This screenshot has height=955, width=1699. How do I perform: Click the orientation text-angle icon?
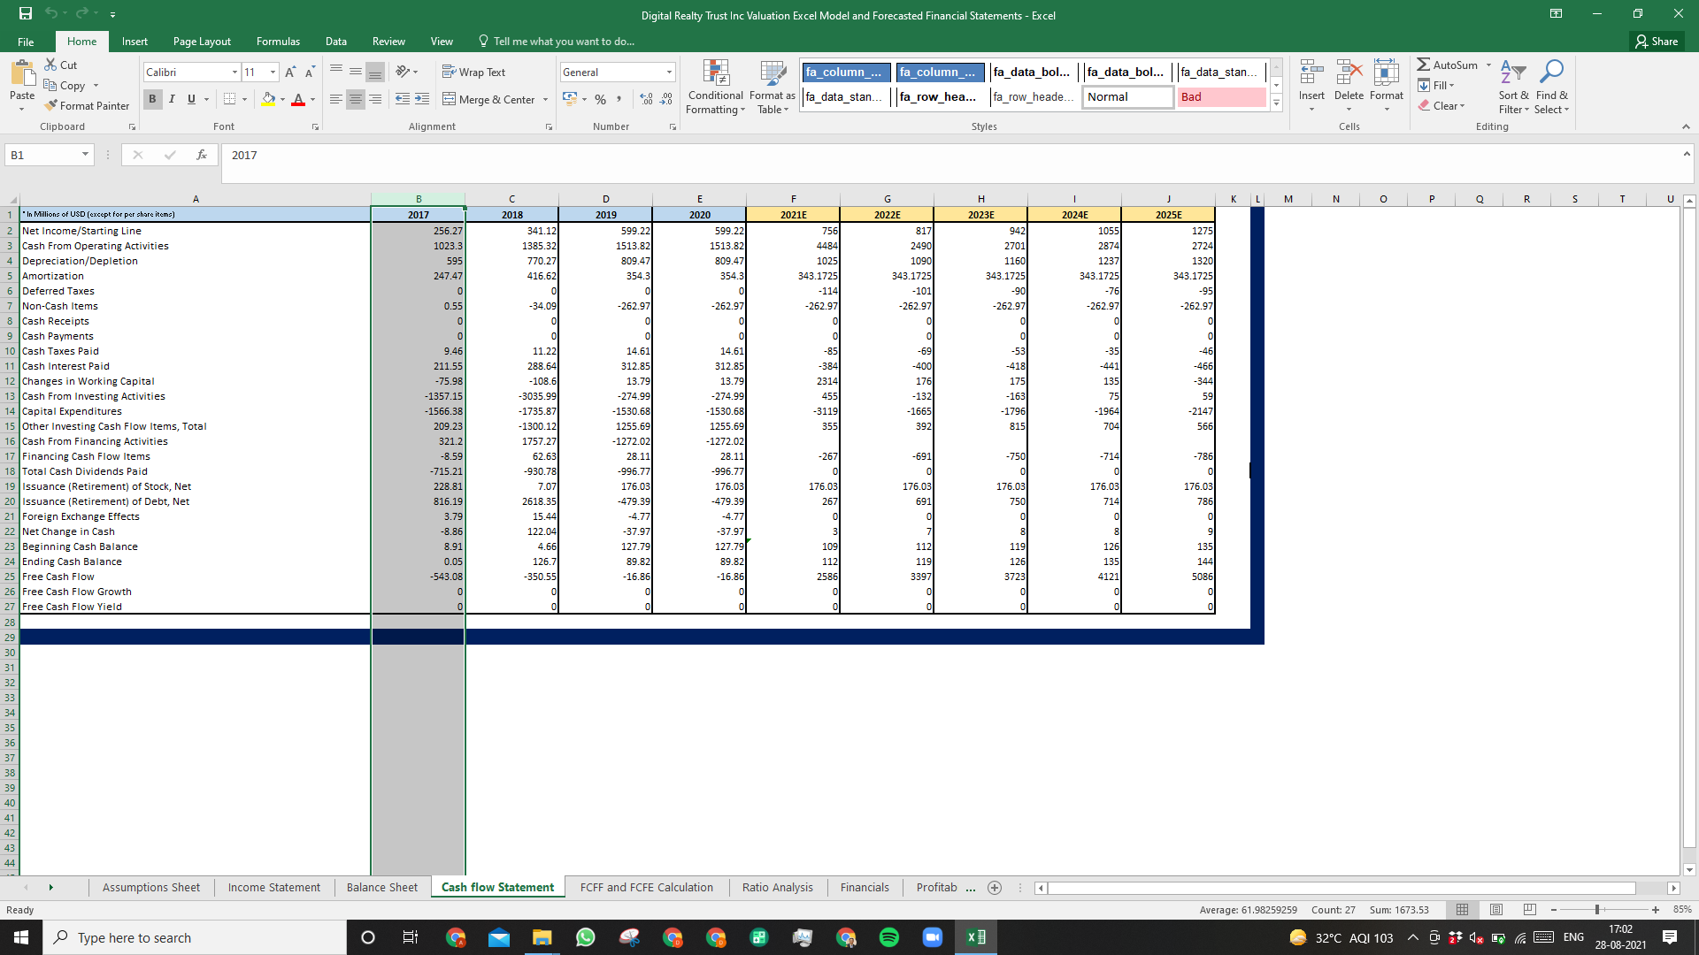click(x=403, y=72)
